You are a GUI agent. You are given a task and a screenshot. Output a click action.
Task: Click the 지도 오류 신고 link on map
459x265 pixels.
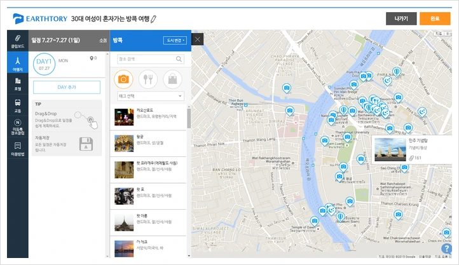coord(443,257)
